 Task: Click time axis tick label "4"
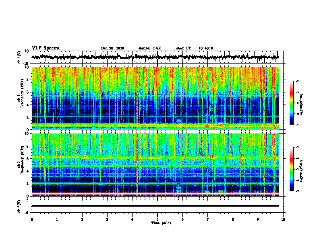click(133, 219)
